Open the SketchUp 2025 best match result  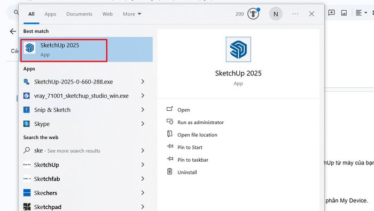85,49
